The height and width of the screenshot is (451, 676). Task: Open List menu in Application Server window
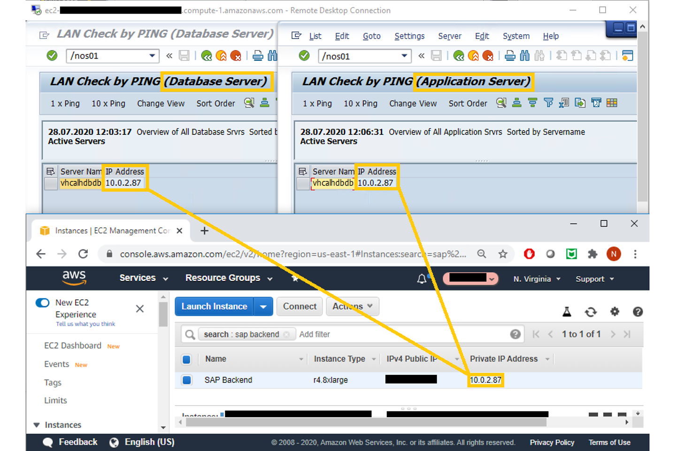315,36
